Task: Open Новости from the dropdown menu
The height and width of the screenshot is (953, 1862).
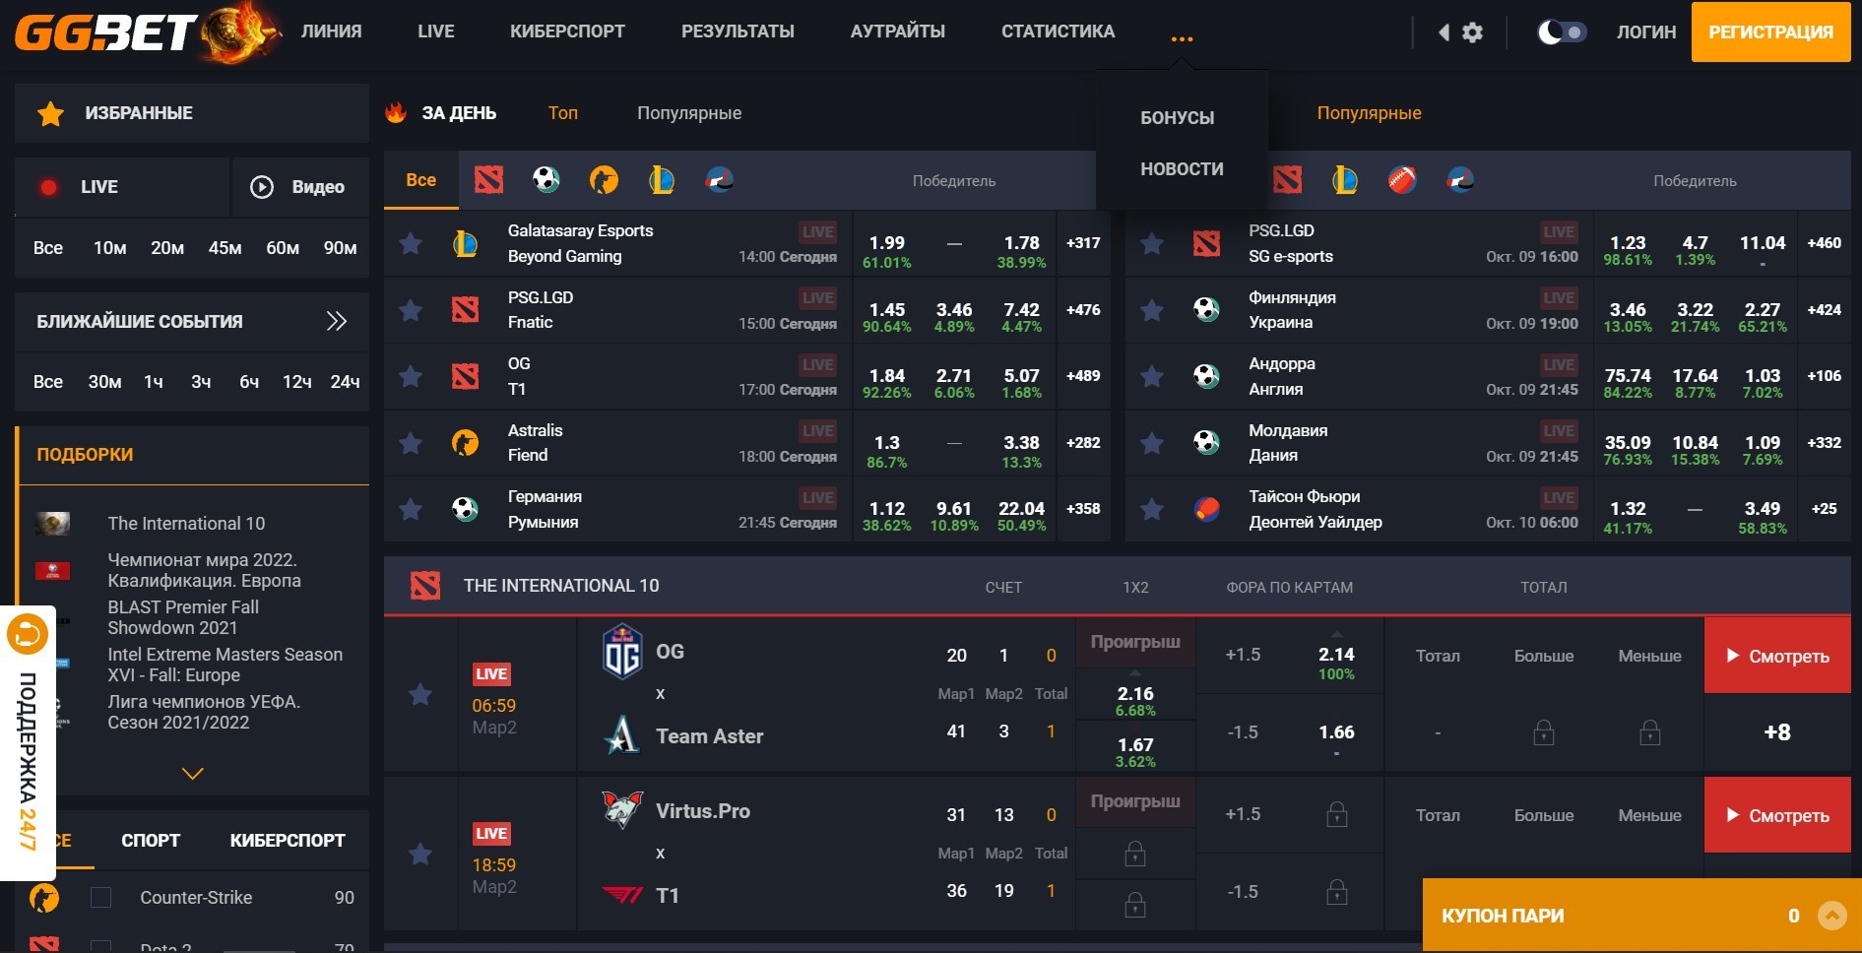Action: coord(1182,169)
